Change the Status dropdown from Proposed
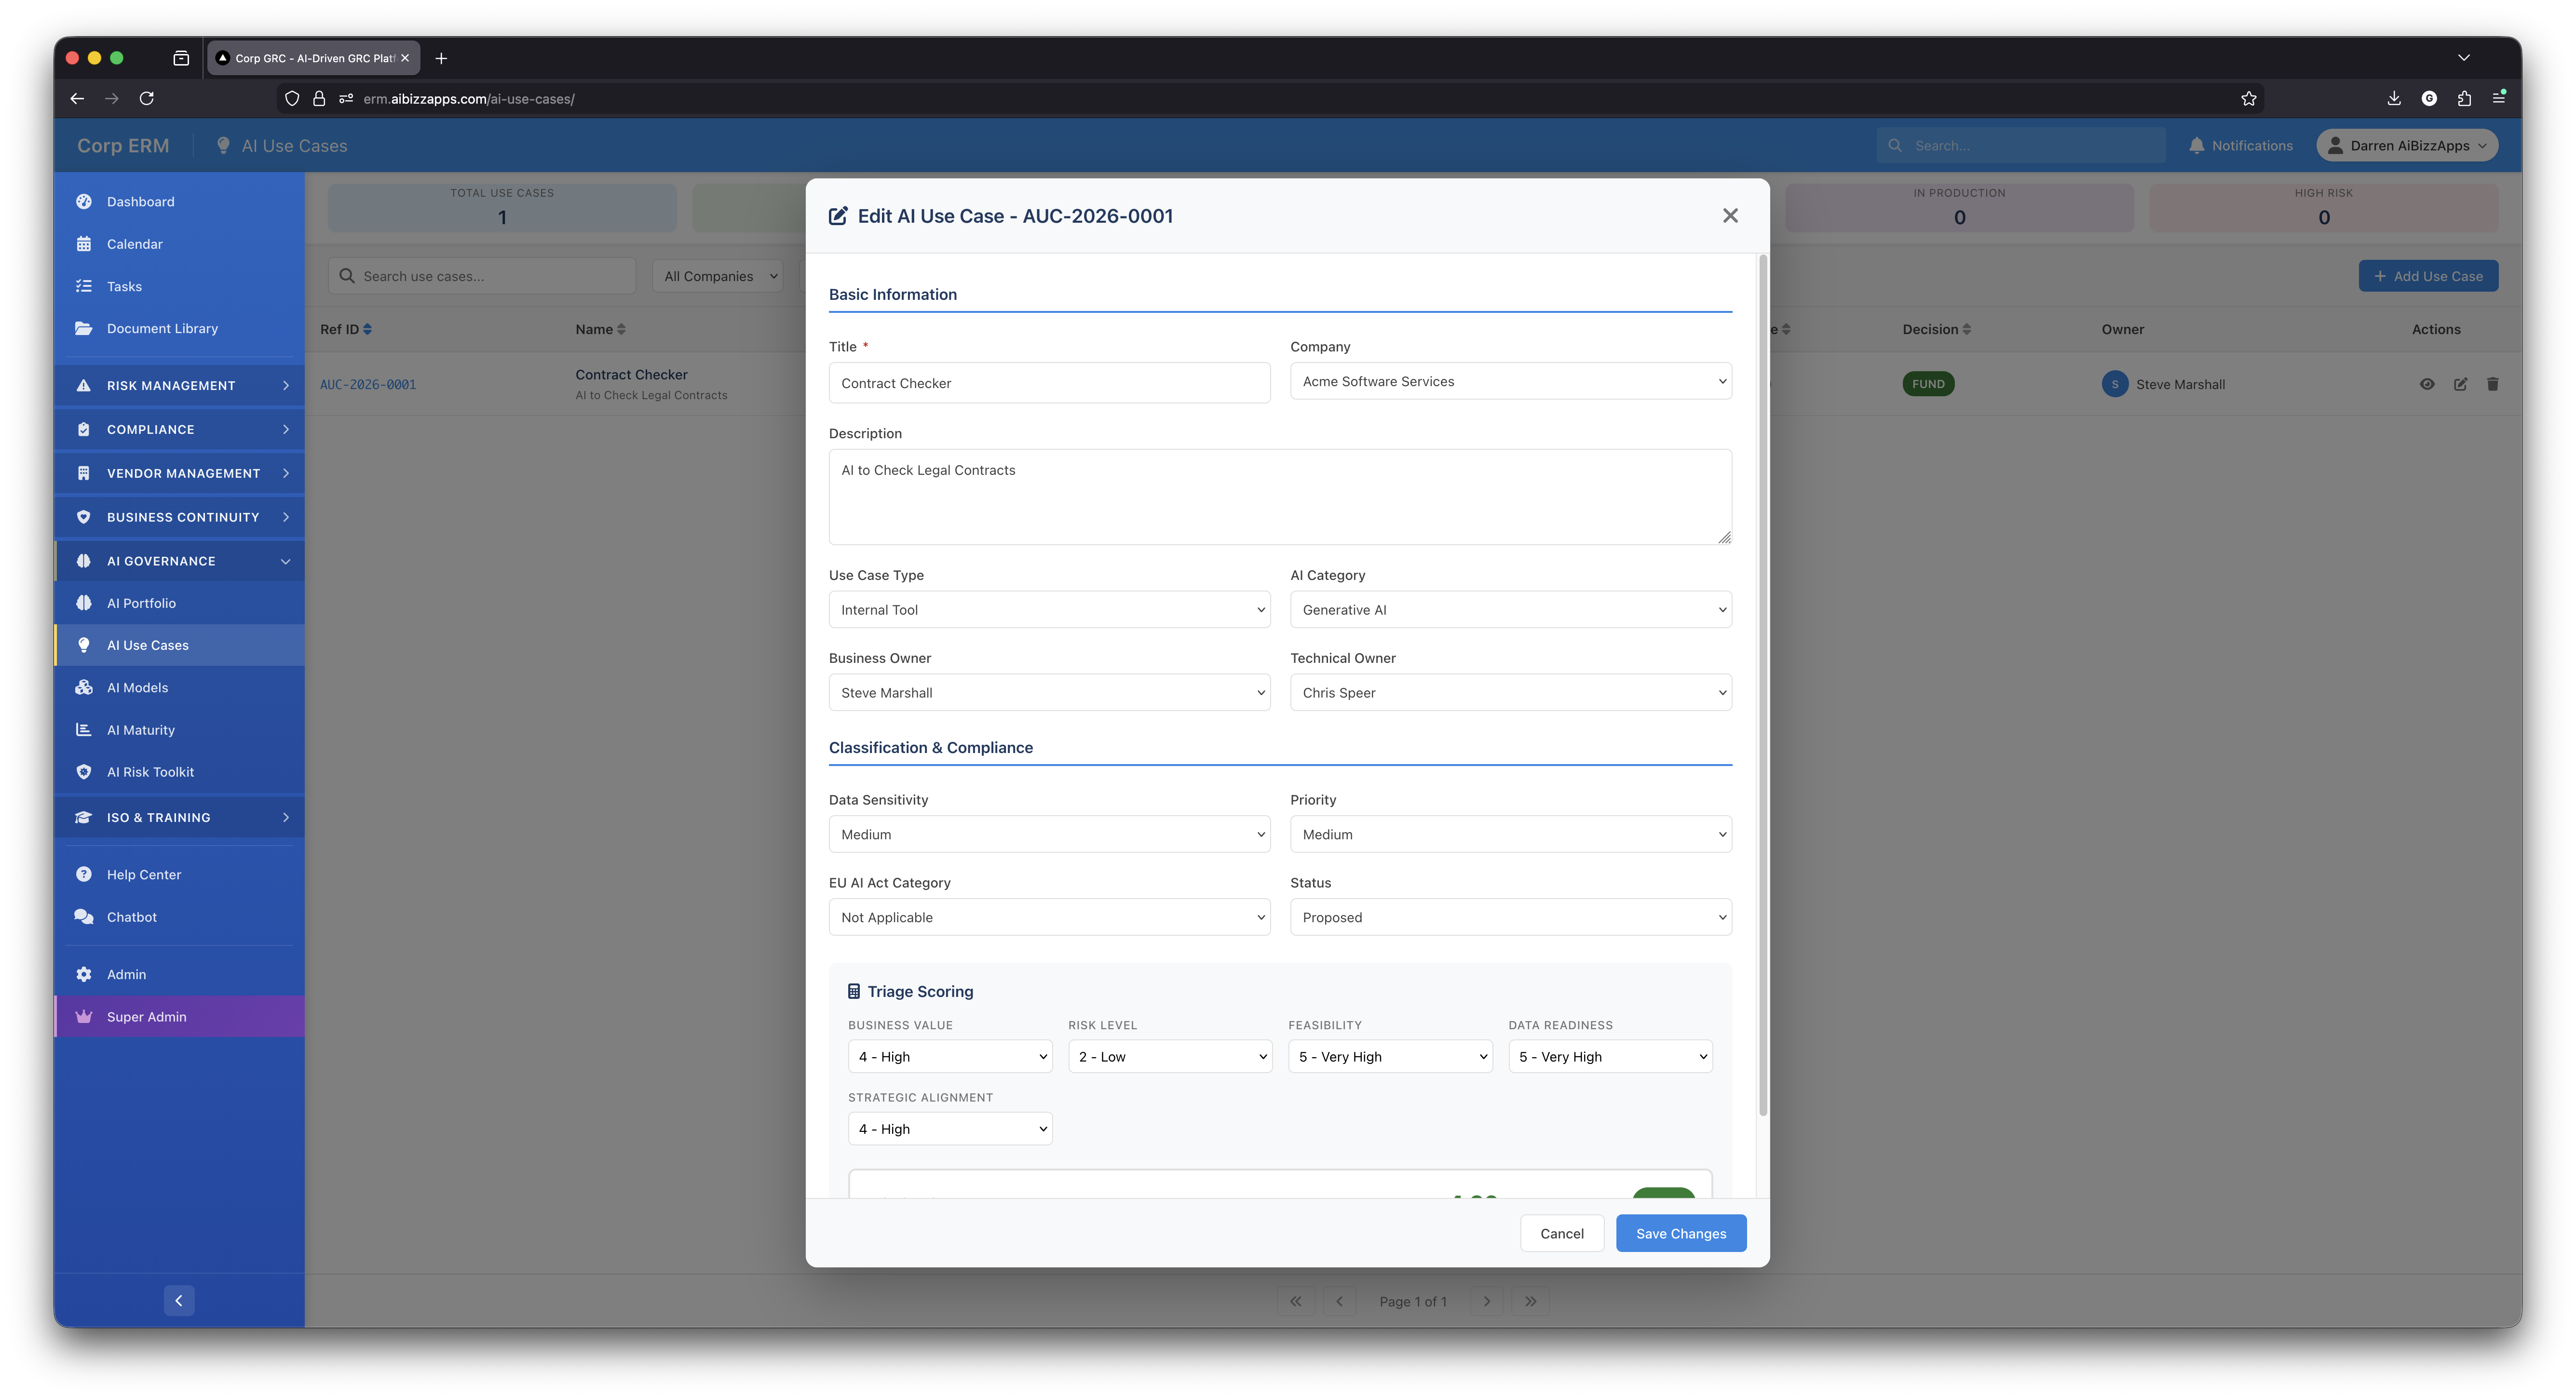 pos(1510,917)
